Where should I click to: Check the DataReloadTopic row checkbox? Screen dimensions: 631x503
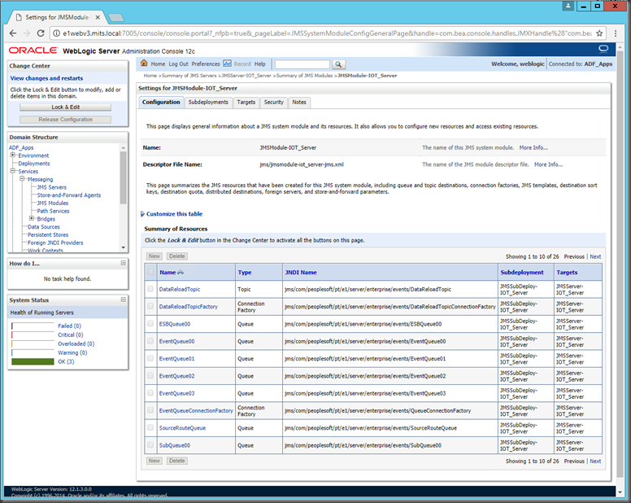coord(150,289)
